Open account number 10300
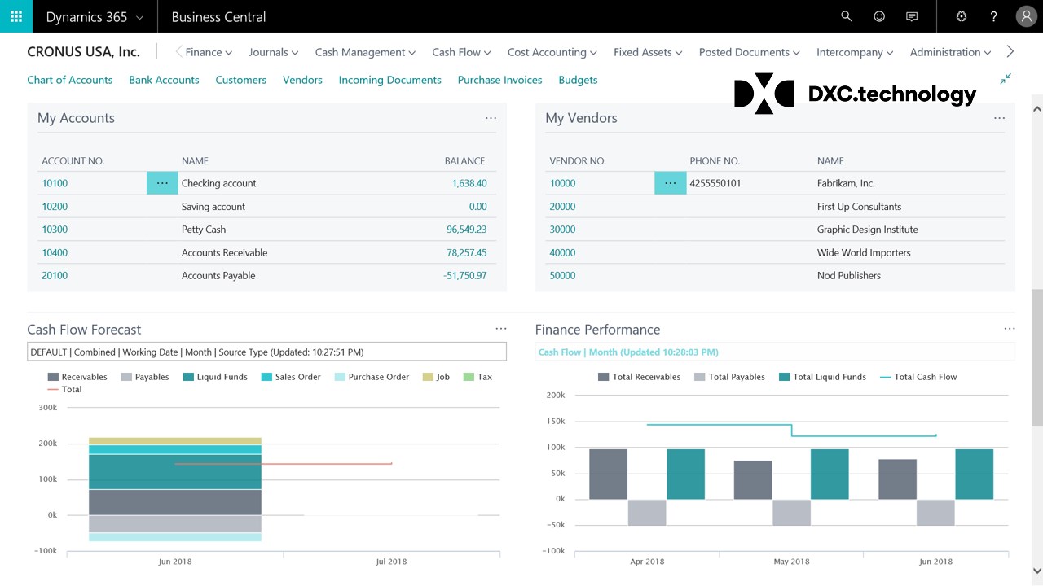This screenshot has width=1043, height=586. pos(55,230)
